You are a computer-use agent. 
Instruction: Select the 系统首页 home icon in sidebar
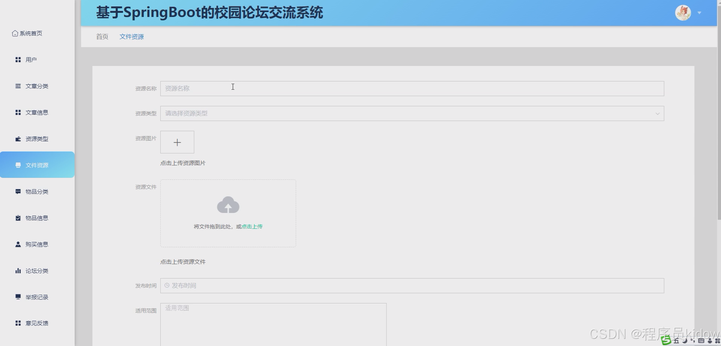pyautogui.click(x=15, y=33)
